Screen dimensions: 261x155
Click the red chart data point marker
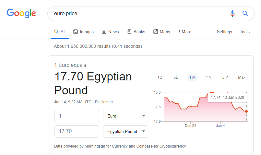[x=246, y=111]
